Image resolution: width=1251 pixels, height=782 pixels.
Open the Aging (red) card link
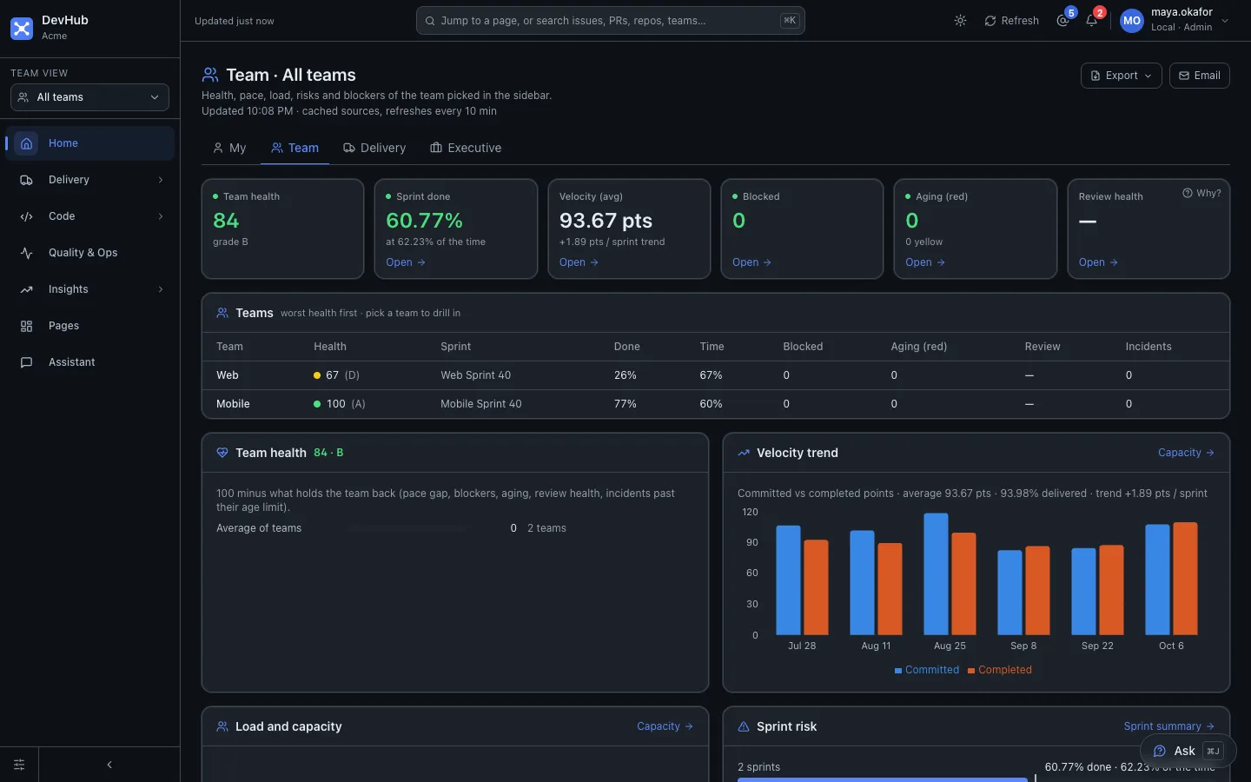(925, 262)
